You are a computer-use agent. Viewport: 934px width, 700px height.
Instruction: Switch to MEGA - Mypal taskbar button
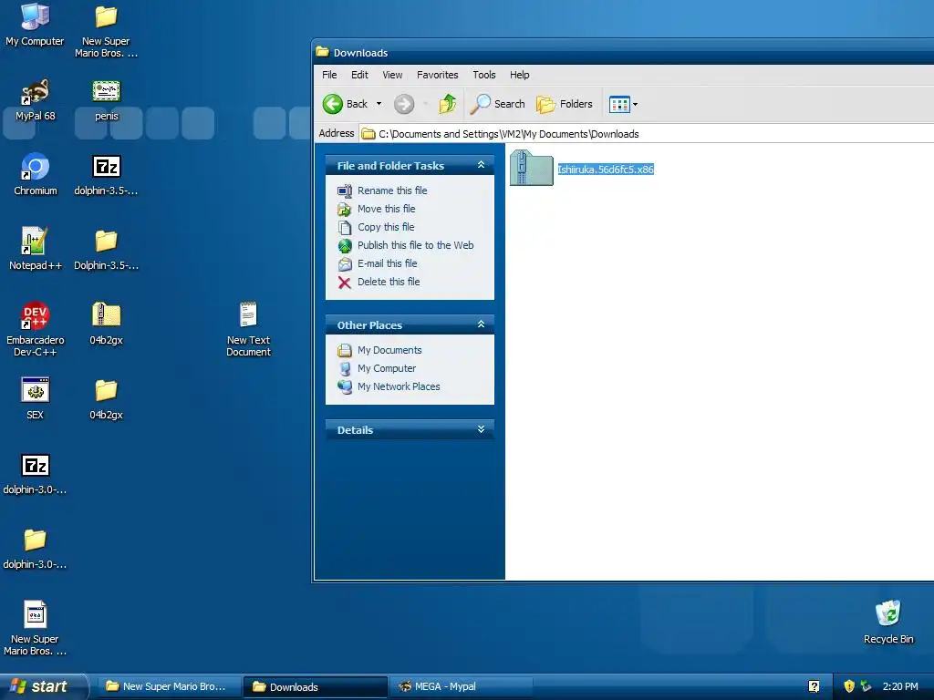pos(461,687)
